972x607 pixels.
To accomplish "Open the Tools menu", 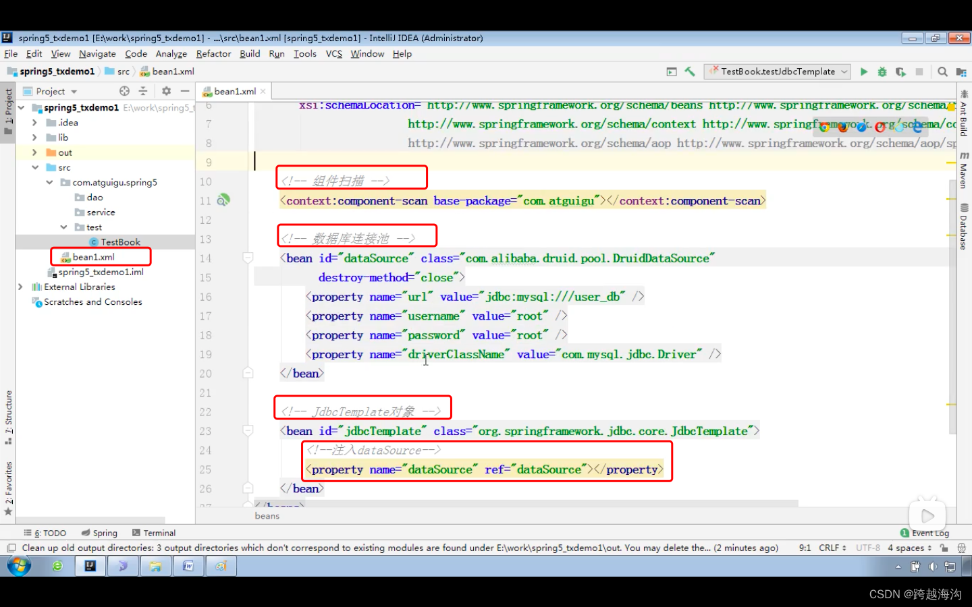I will [305, 54].
